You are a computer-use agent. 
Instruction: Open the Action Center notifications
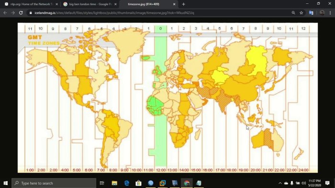point(327,183)
